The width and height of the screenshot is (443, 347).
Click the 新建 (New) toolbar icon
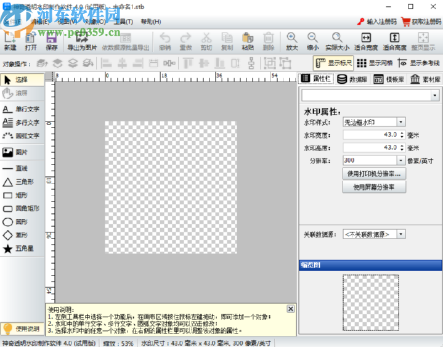pyautogui.click(x=10, y=41)
